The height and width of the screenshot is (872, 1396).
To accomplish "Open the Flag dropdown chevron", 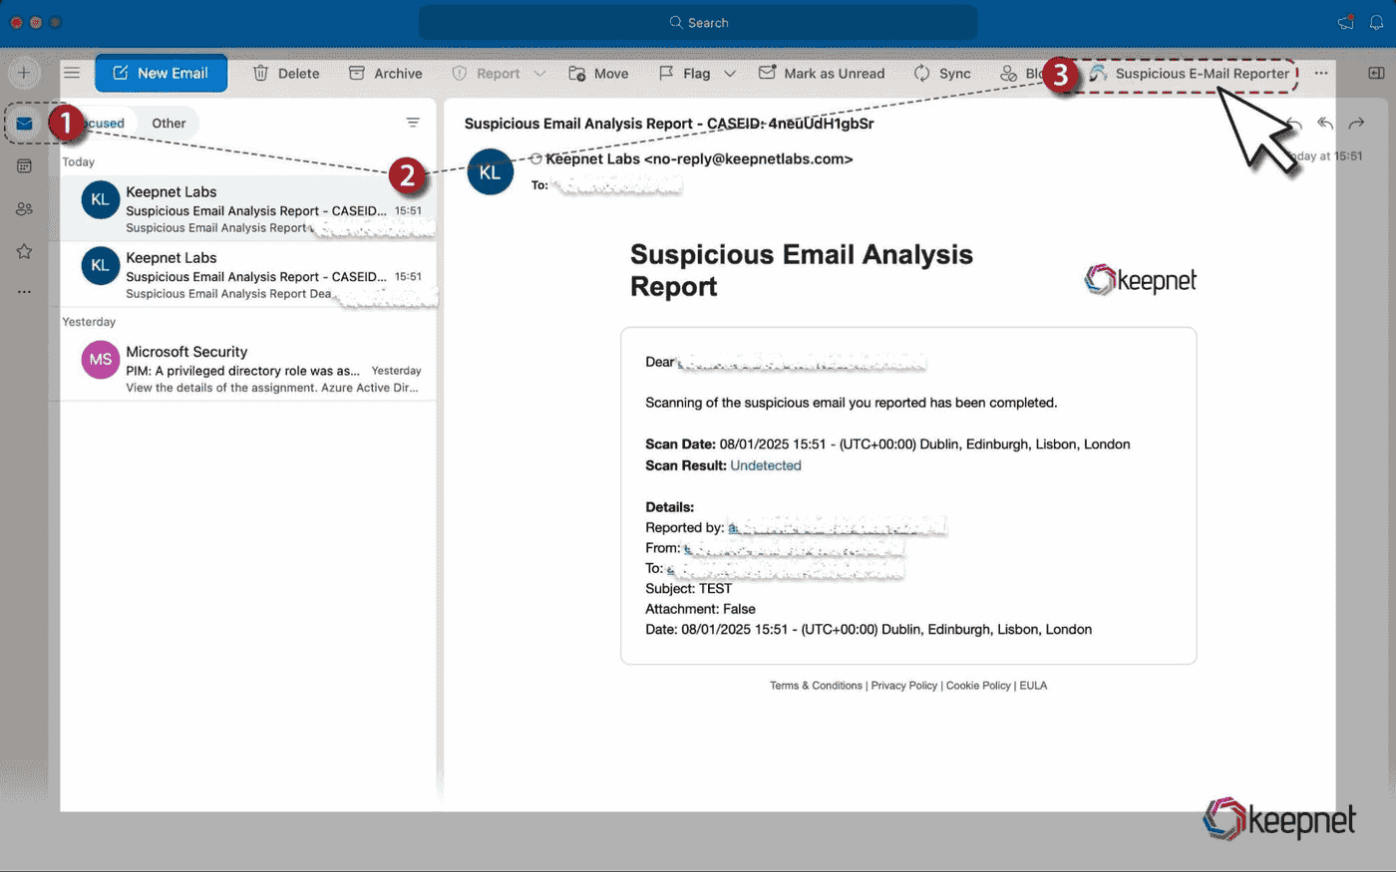I will pyautogui.click(x=730, y=73).
